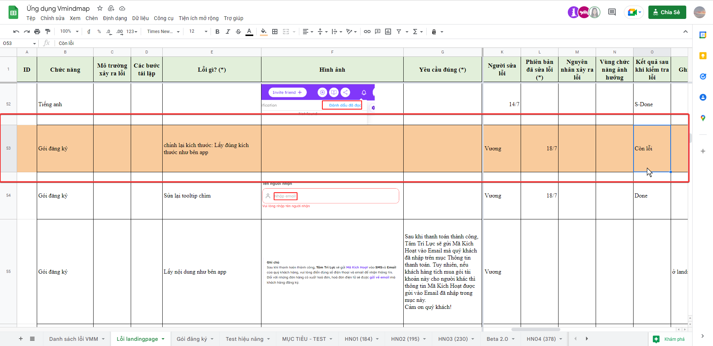Toggle italic formatting
Image resolution: width=713 pixels, height=346 pixels.
point(228,32)
